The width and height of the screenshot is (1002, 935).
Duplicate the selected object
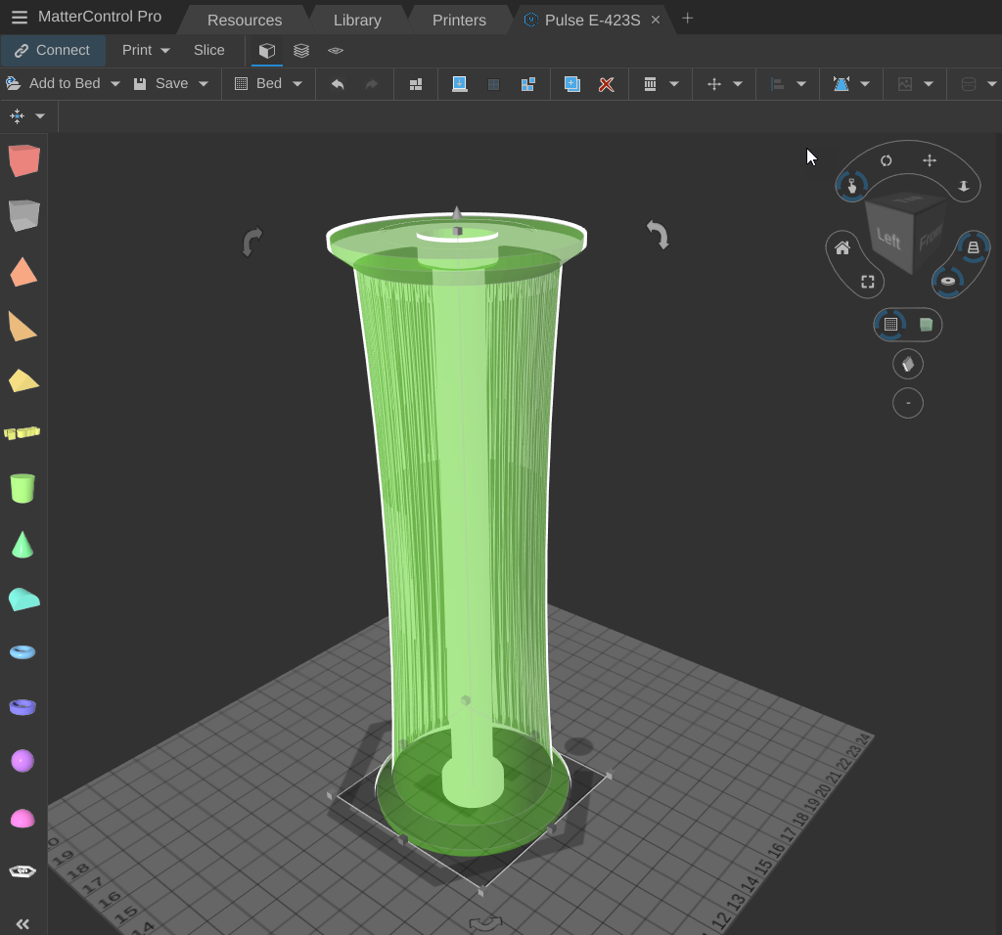point(571,84)
